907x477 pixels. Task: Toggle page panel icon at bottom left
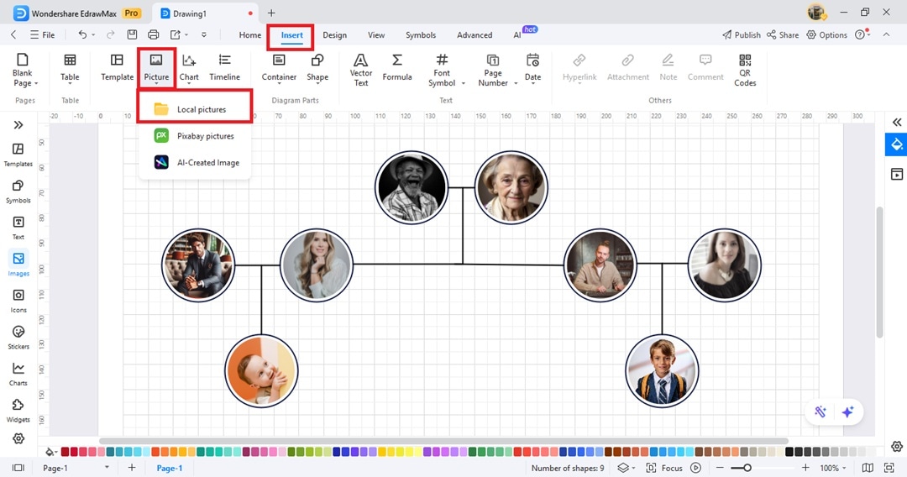(x=18, y=468)
